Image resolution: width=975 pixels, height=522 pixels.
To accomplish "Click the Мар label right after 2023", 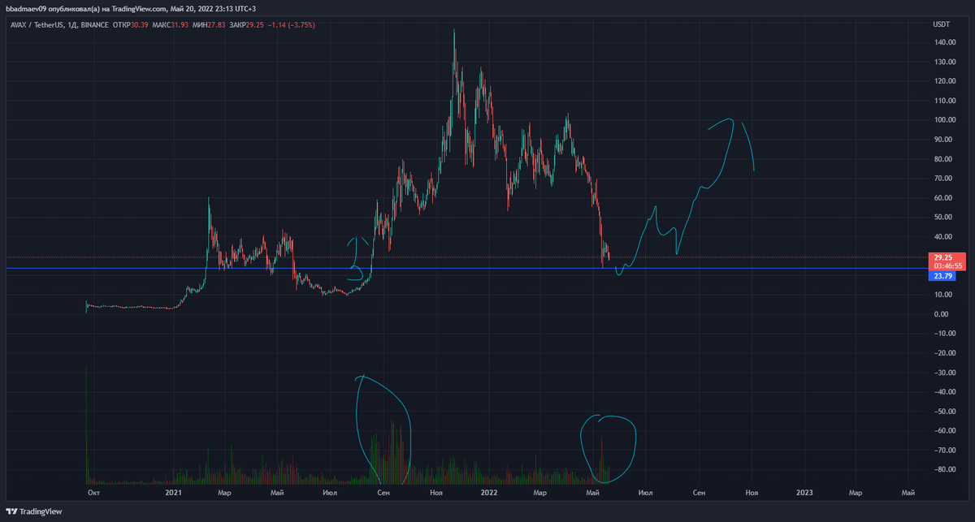I will pos(855,493).
